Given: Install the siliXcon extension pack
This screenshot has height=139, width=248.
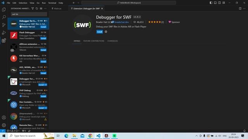Looking at the screenshot, I should pos(43,50).
